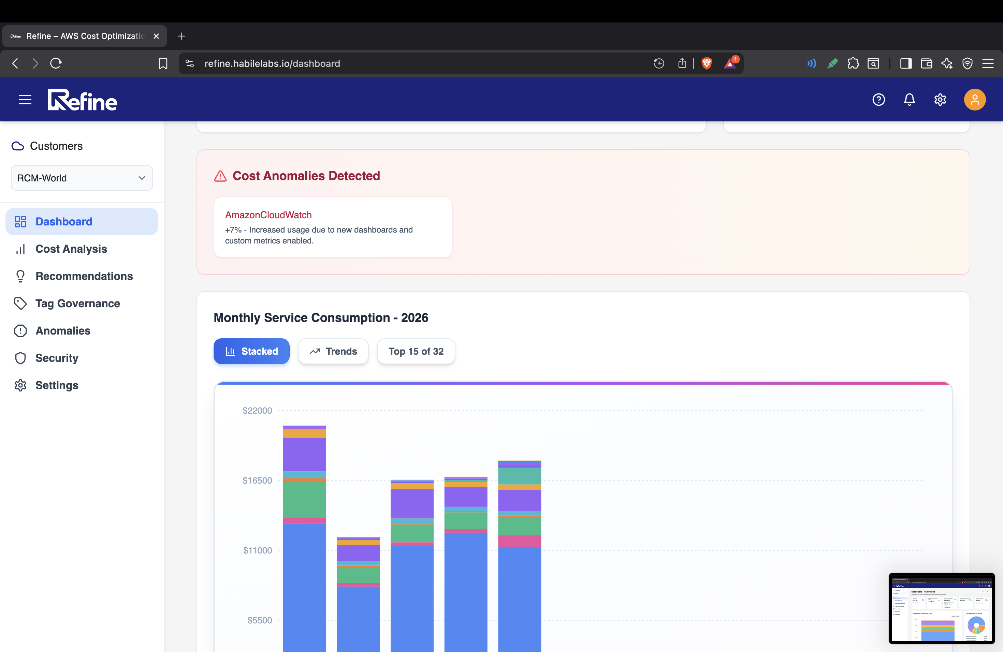The image size is (1003, 652).
Task: Switch chart to Trends view
Action: (x=333, y=351)
